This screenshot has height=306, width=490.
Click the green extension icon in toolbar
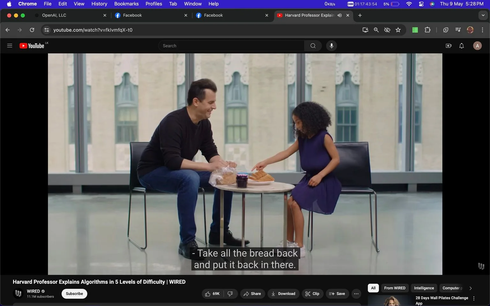415,30
